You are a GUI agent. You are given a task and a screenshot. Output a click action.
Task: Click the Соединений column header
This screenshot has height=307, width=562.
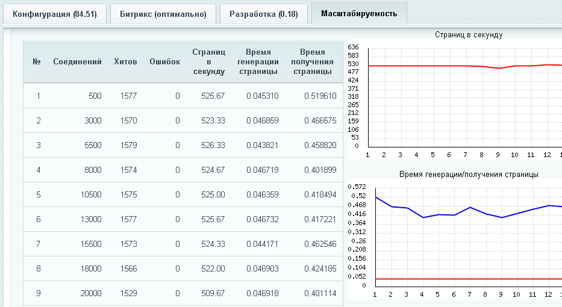tap(77, 61)
